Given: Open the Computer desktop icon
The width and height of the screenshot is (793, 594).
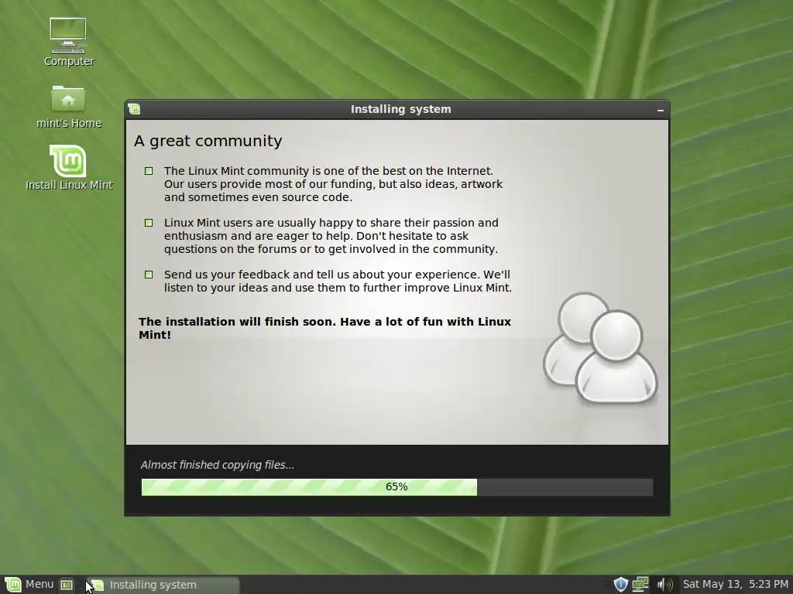Looking at the screenshot, I should 68,42.
